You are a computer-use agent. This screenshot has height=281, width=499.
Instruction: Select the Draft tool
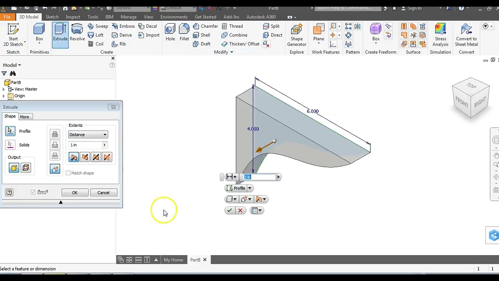pos(202,44)
